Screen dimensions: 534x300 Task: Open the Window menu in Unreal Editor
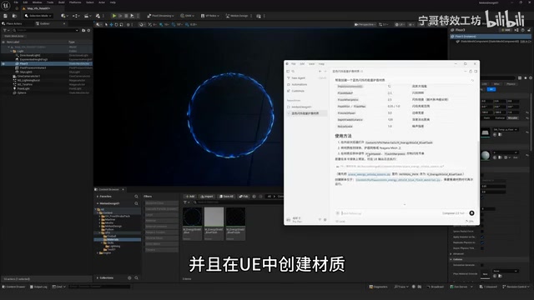37,2
